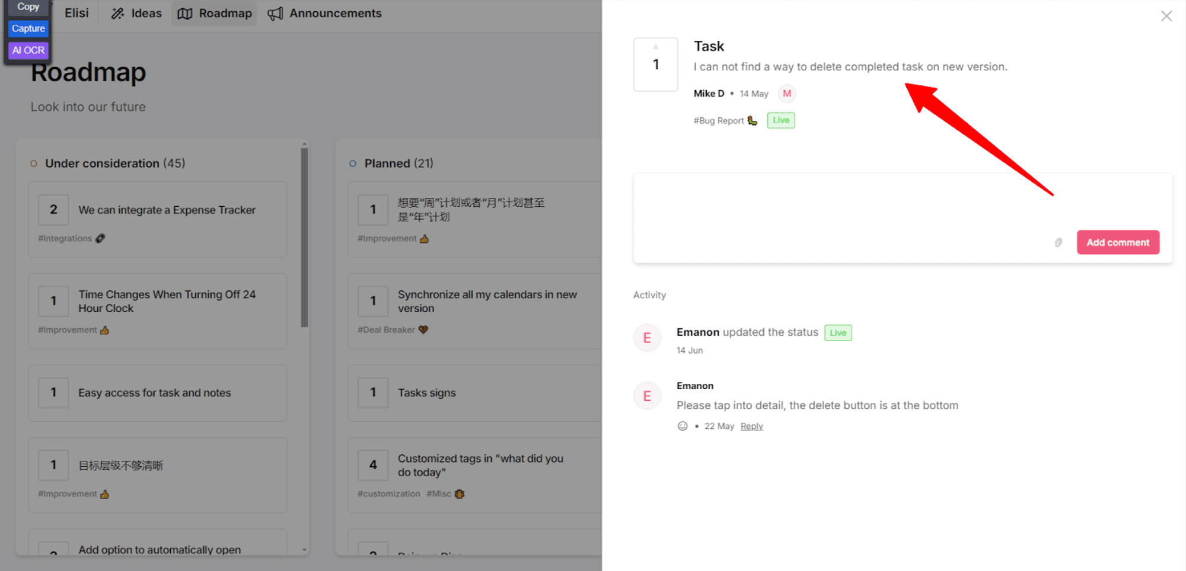Click the M avatar beside Mike D

(787, 94)
